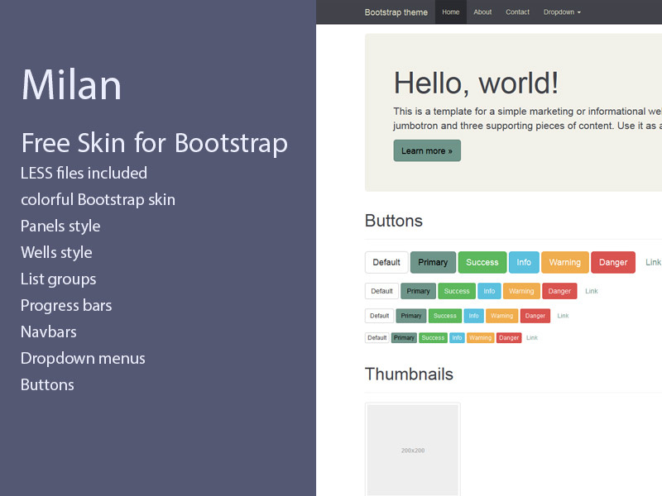Open the About navbar item
This screenshot has height=496, width=662.
(x=482, y=12)
